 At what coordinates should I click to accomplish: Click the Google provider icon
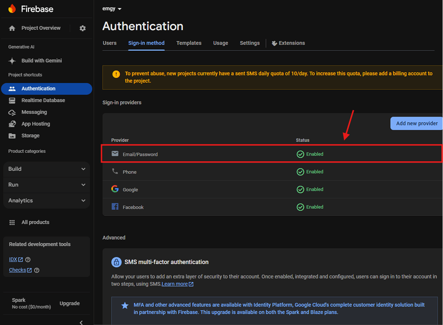pyautogui.click(x=115, y=189)
